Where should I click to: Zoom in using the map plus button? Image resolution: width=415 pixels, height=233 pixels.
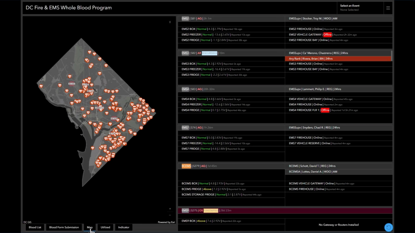click(x=170, y=208)
